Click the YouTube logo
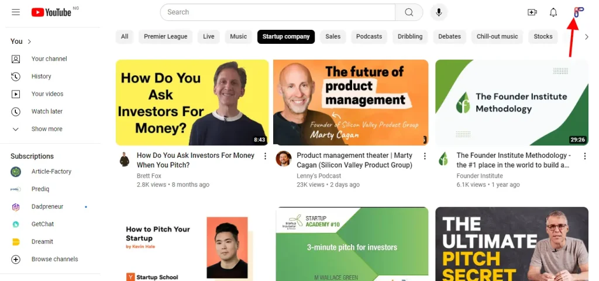The height and width of the screenshot is (281, 599). pos(51,13)
